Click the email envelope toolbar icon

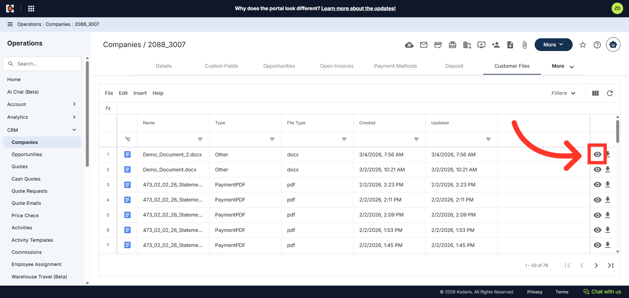tap(424, 45)
